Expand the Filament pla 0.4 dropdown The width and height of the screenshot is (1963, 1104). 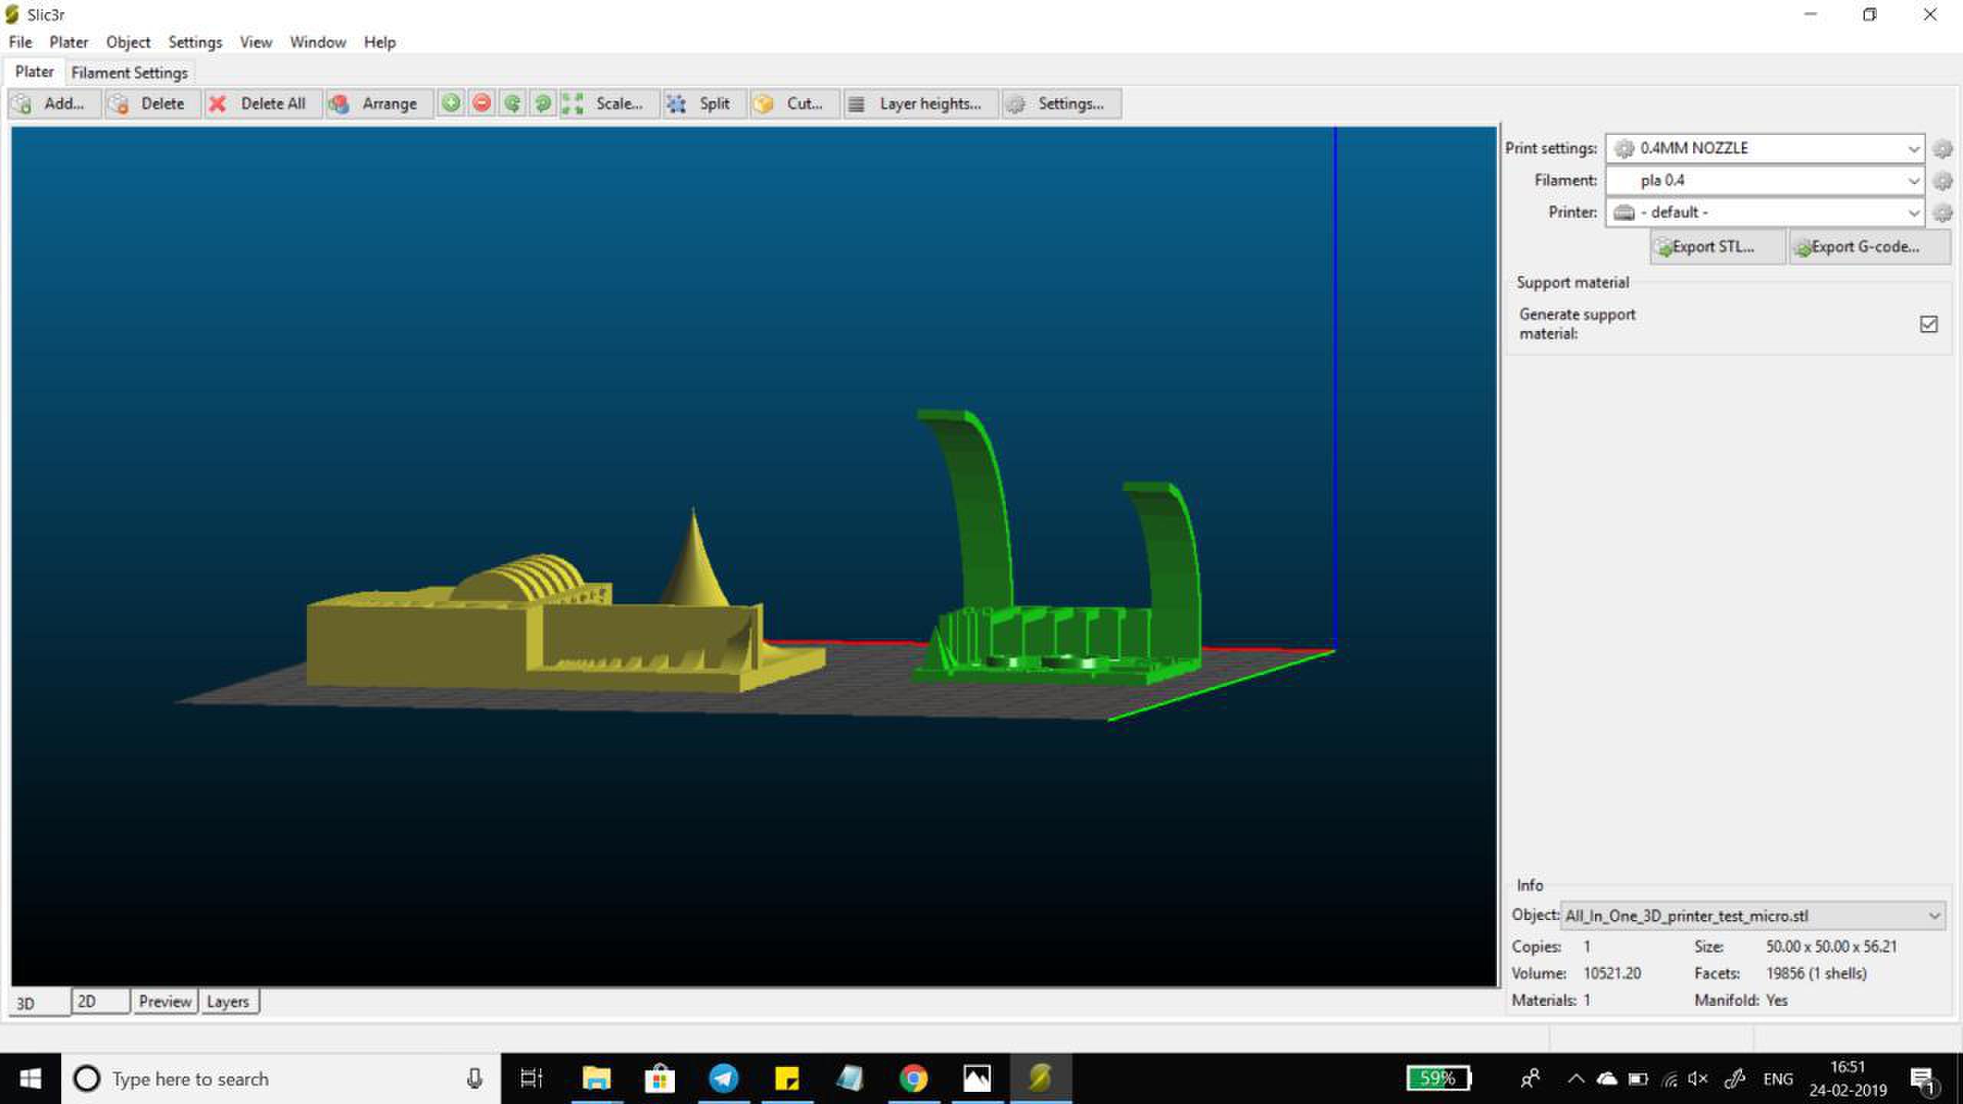pos(1913,181)
